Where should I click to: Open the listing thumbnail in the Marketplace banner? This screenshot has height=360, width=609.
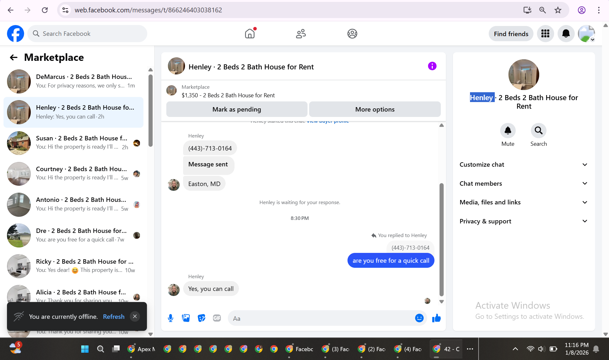[x=171, y=90]
